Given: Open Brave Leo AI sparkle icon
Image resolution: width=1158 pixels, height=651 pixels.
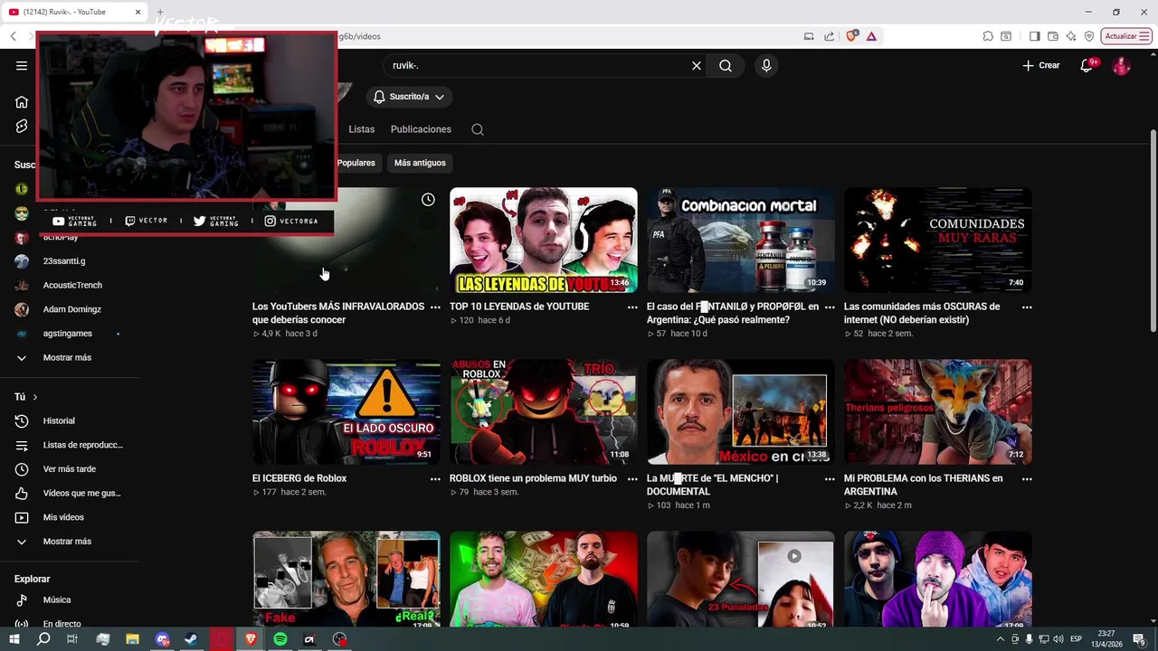Looking at the screenshot, I should pyautogui.click(x=1071, y=36).
